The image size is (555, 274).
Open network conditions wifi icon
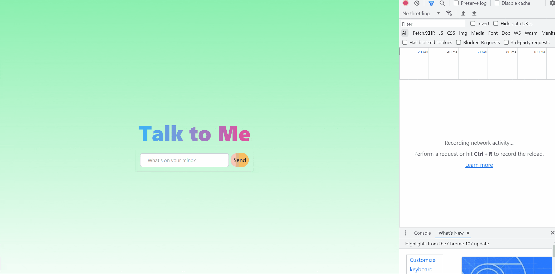pyautogui.click(x=449, y=13)
